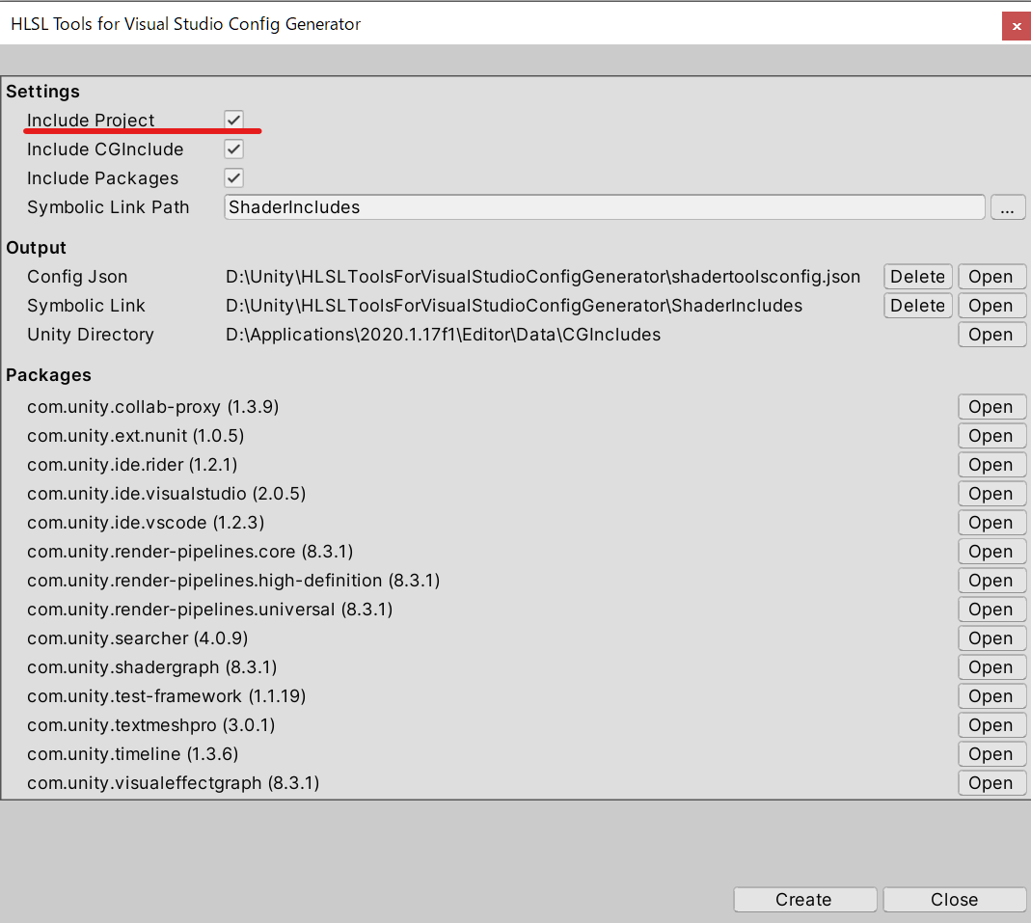Click com.unity.ide.vscode (1.2.3) row text
Screen dimensions: 1031x923
[x=146, y=523]
